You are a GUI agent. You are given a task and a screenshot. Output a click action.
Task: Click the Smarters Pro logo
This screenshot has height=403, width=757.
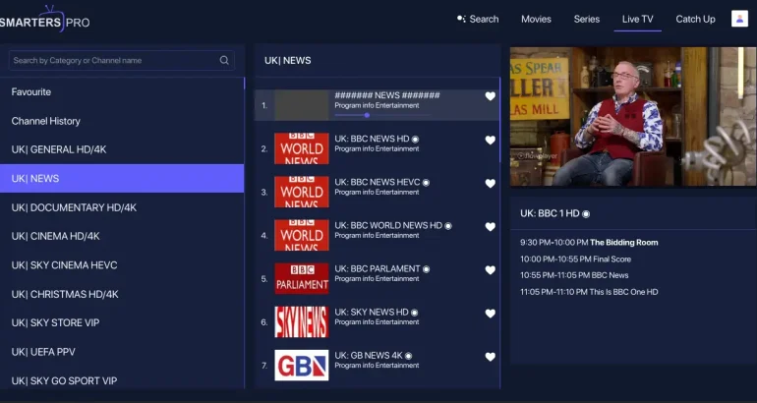(44, 20)
